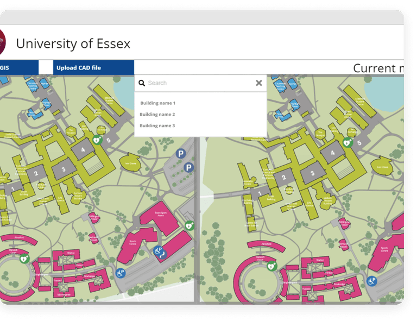This screenshot has width=417, height=321.
Task: Click The Hexagon building on left map
Action: pos(71,131)
